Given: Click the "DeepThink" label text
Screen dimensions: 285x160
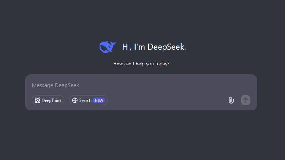Looking at the screenshot, I should (52, 100).
